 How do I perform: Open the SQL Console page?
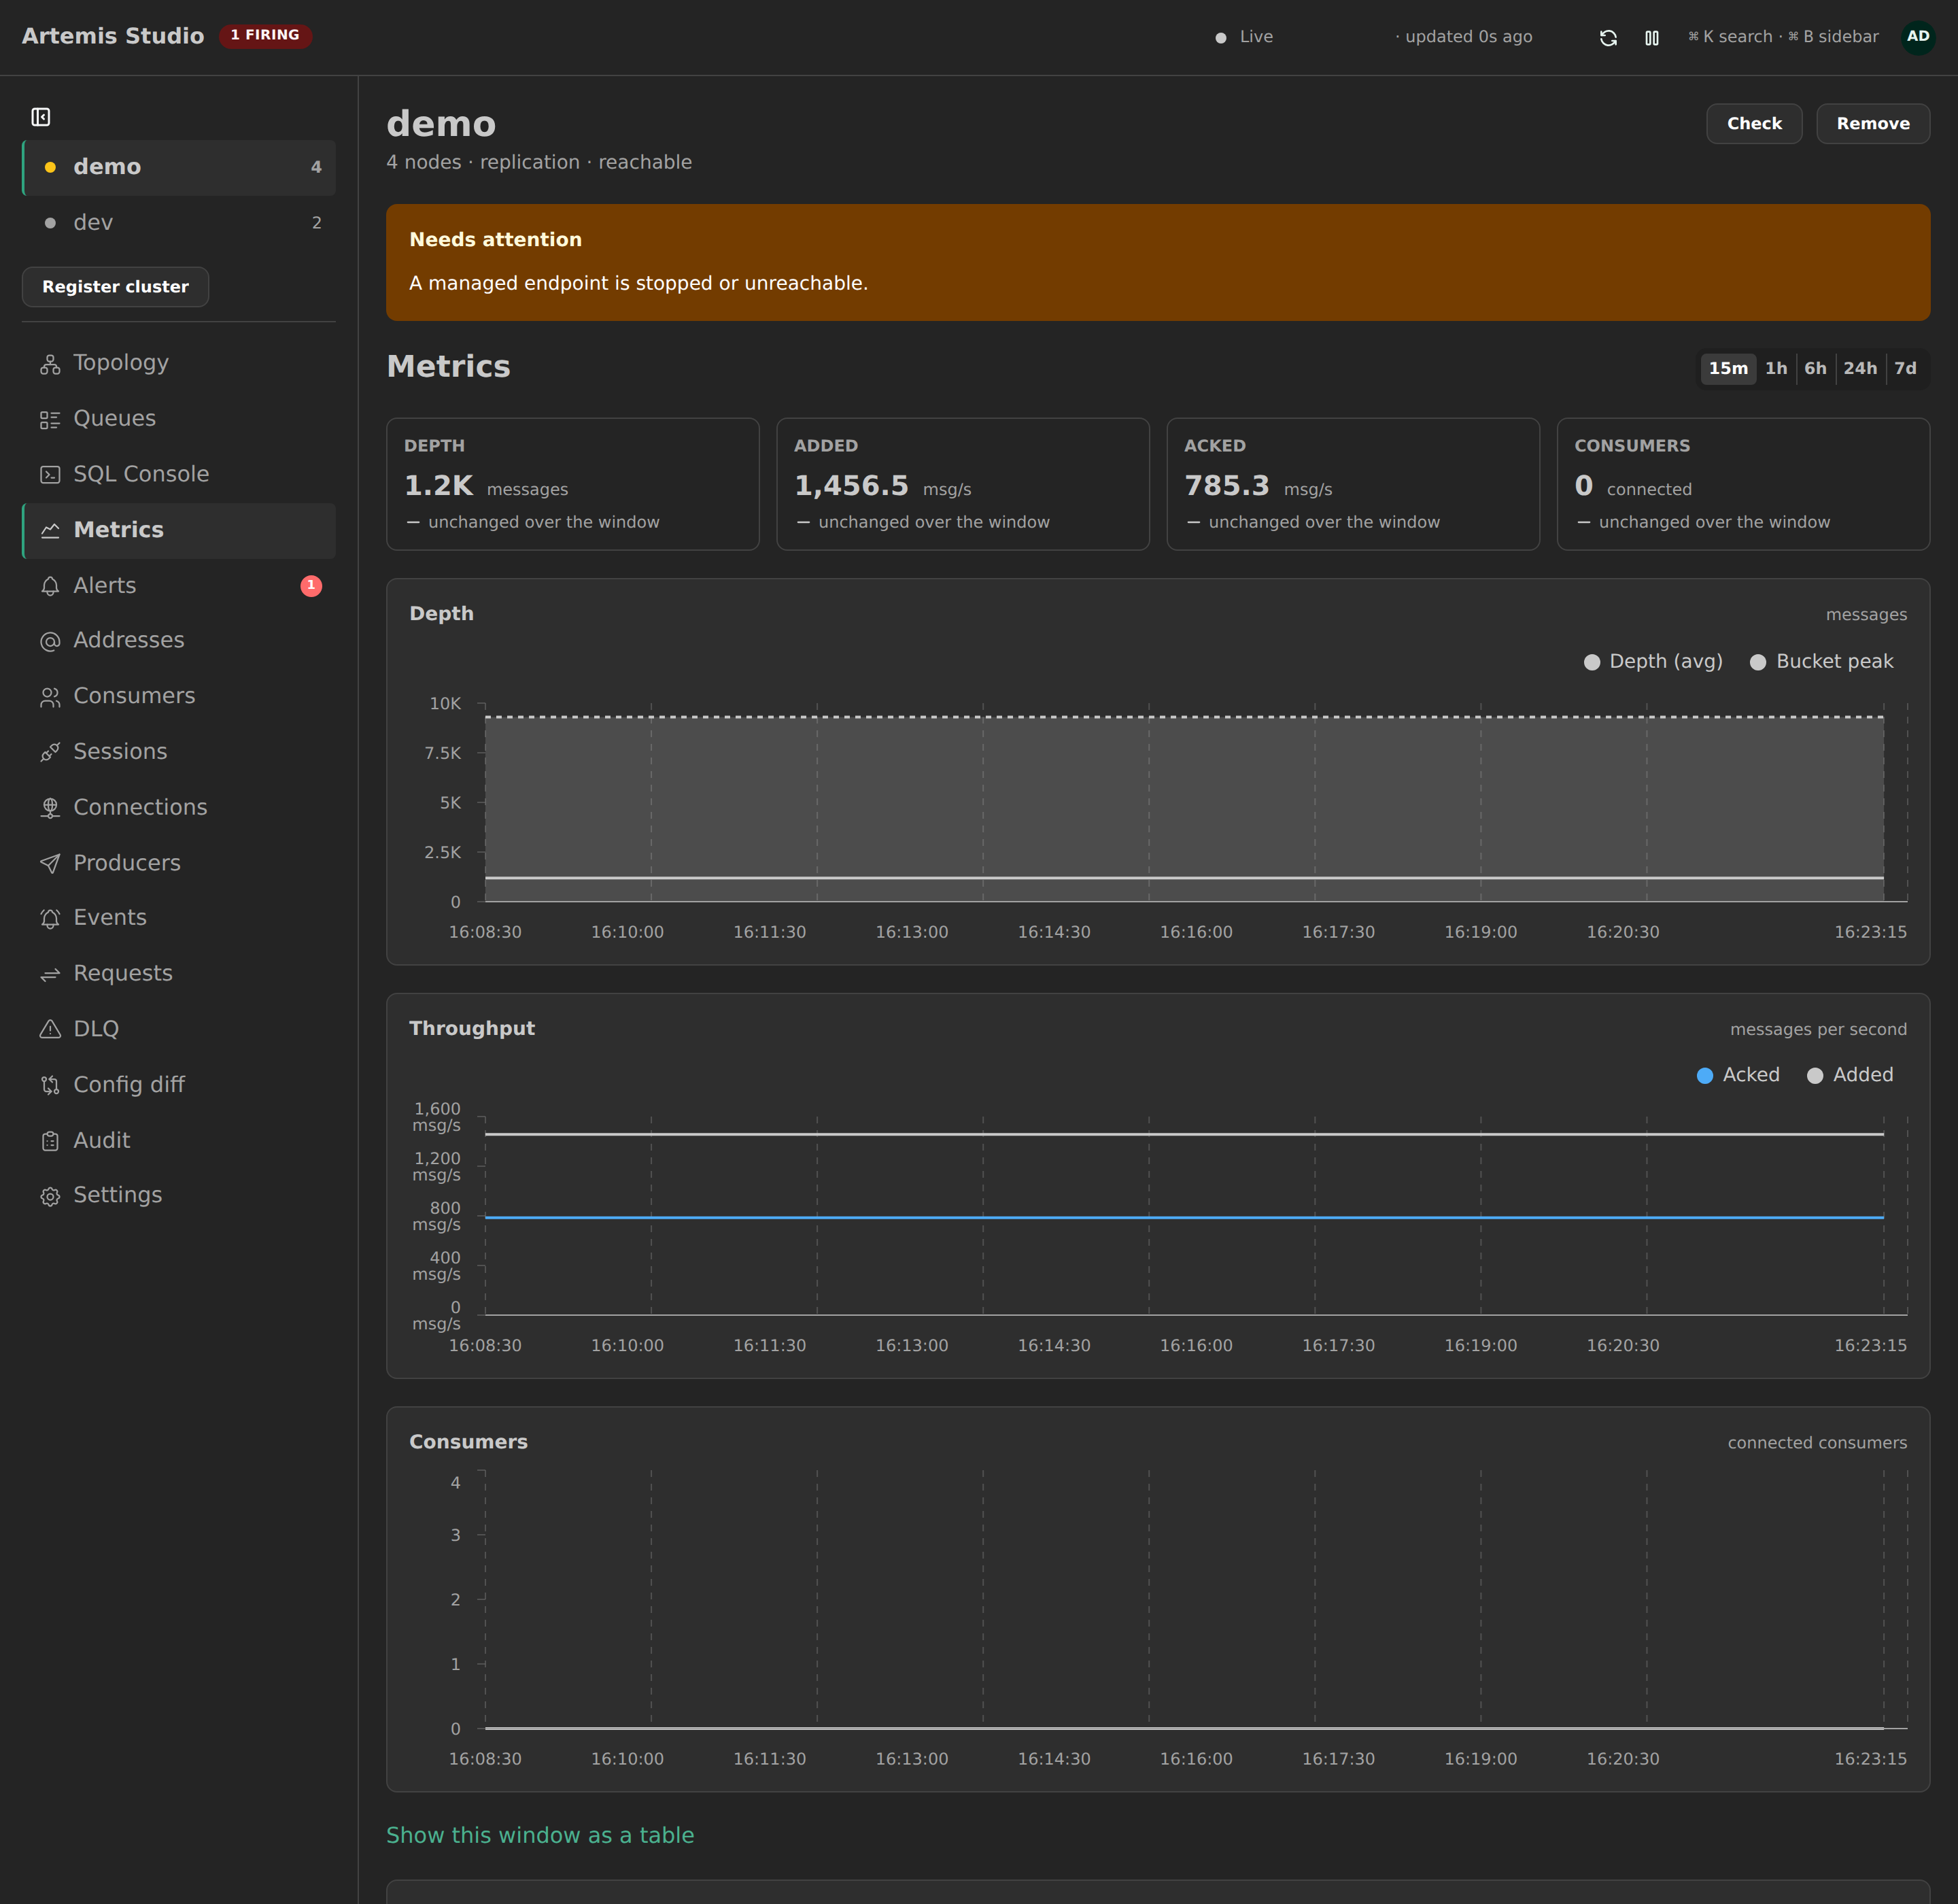point(179,474)
